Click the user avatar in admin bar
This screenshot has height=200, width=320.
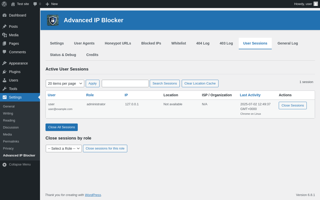(x=316, y=4)
